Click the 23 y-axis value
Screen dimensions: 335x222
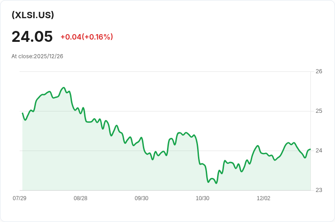click(x=319, y=190)
